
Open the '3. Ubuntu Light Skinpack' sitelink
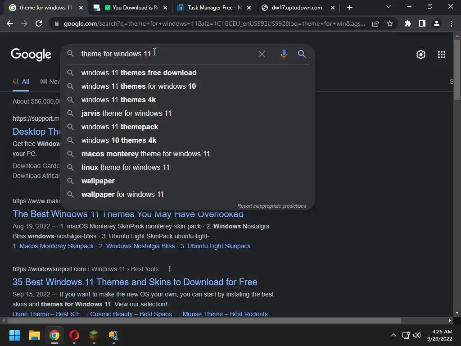pyautogui.click(x=215, y=246)
